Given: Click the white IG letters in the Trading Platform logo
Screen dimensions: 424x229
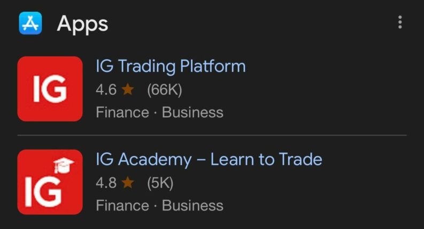Looking at the screenshot, I should click(49, 89).
